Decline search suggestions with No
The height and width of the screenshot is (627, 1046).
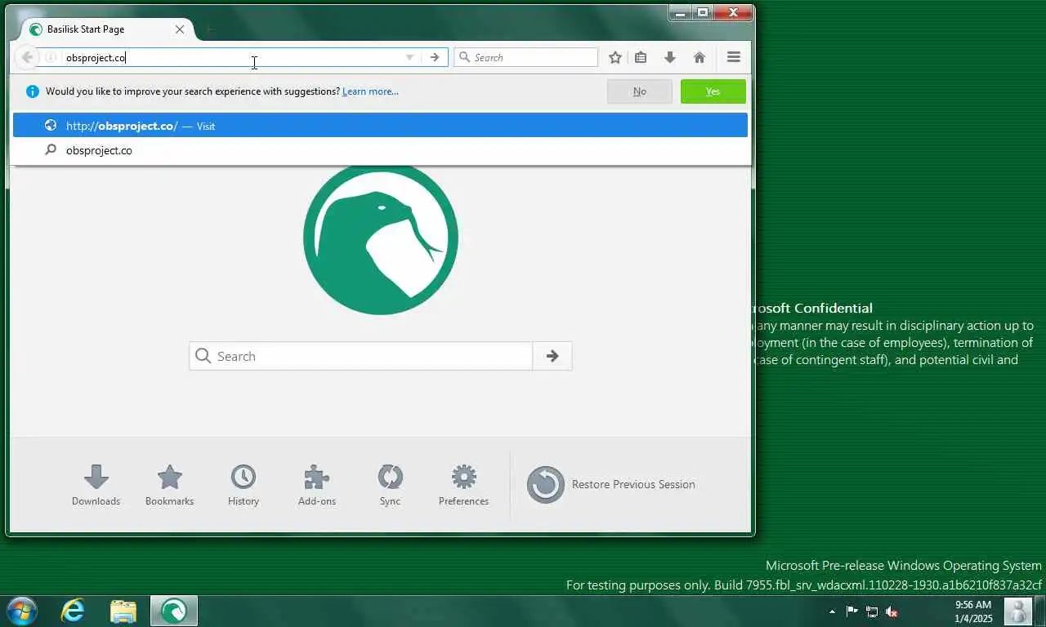pyautogui.click(x=640, y=91)
